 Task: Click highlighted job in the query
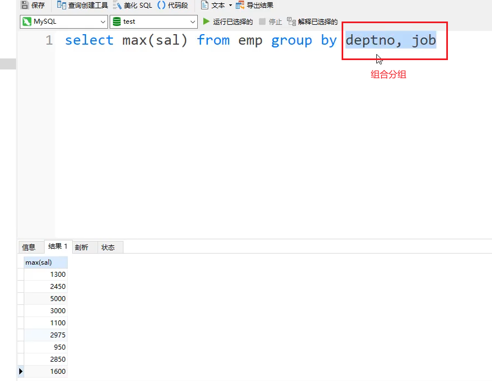[424, 40]
